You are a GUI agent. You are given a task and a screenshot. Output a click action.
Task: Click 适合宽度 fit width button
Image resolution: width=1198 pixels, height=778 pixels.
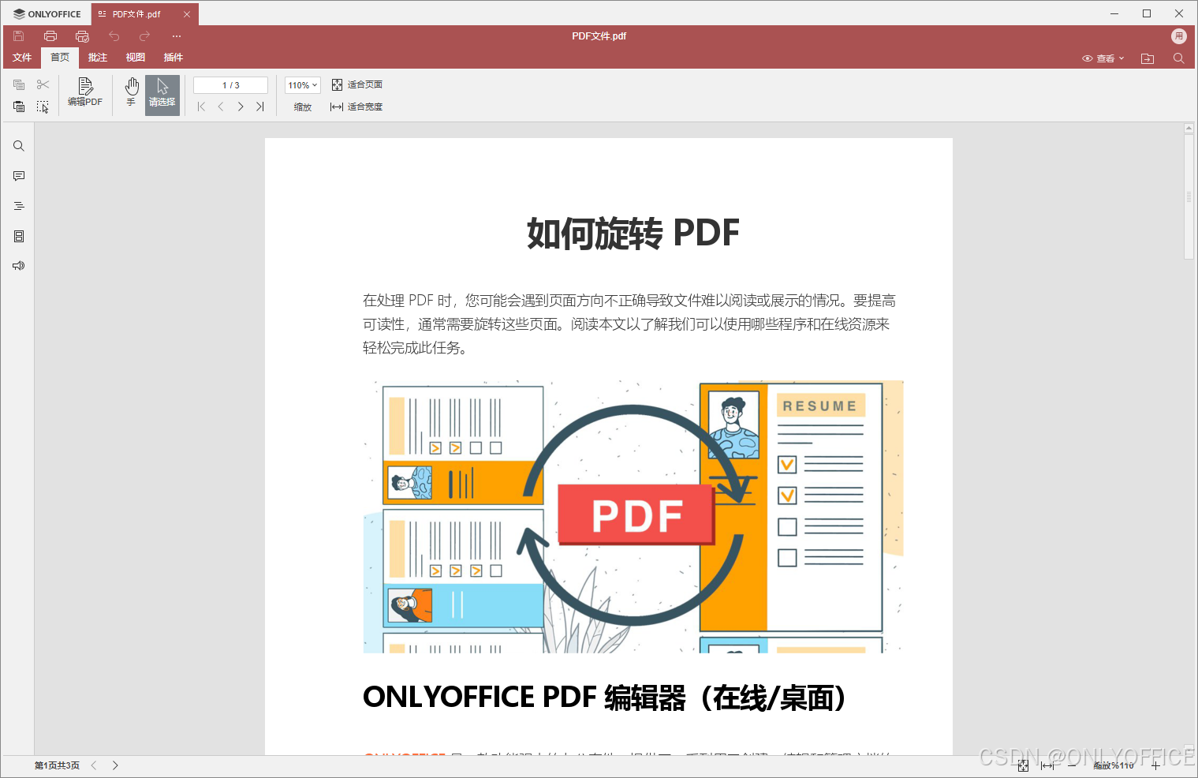(356, 107)
